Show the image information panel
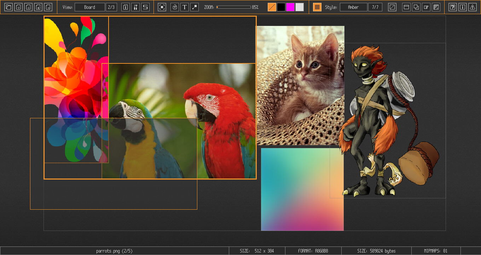The height and width of the screenshot is (255, 481). (x=125, y=7)
